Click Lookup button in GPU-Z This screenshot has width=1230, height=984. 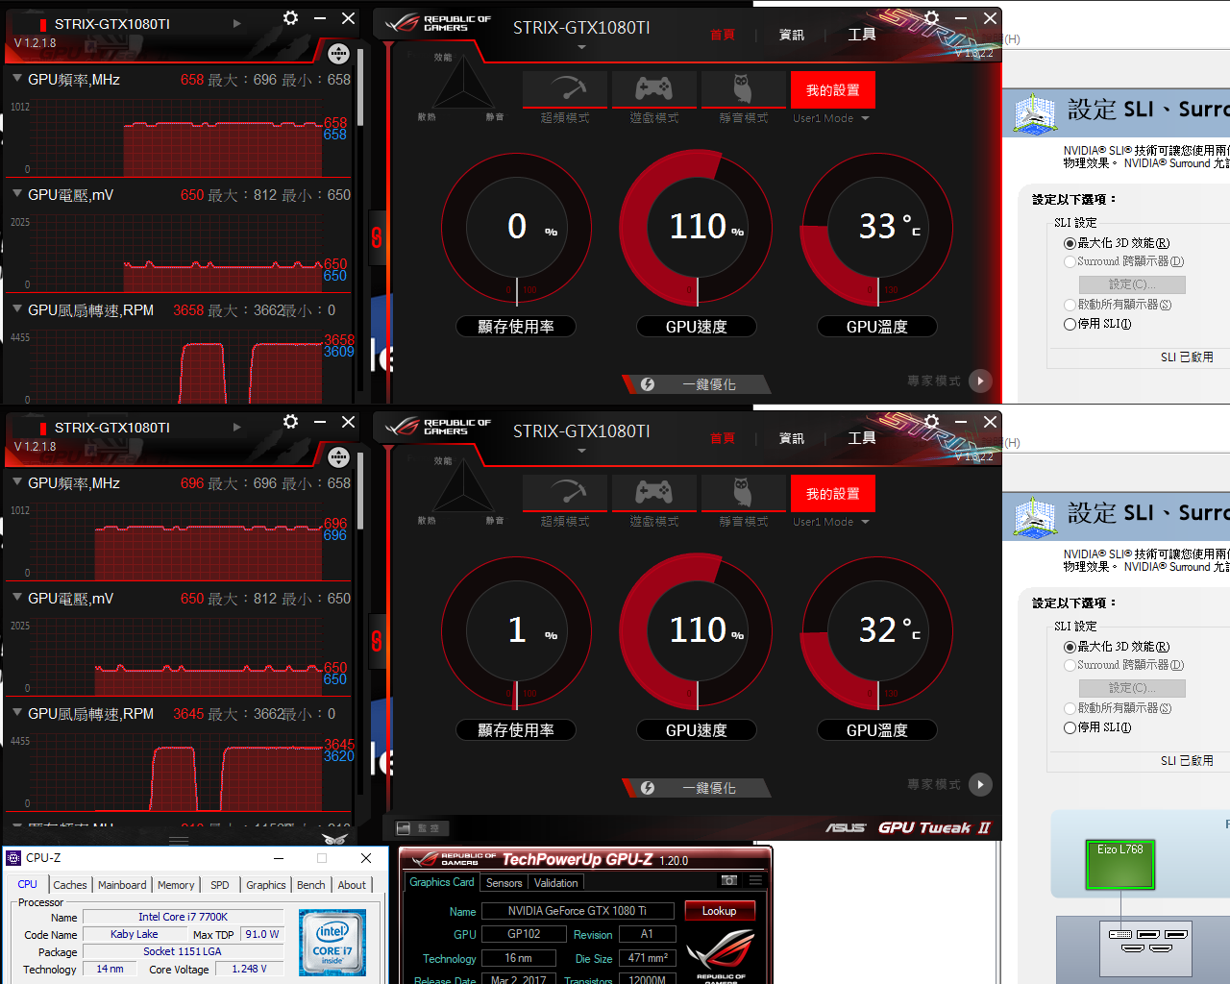click(720, 911)
